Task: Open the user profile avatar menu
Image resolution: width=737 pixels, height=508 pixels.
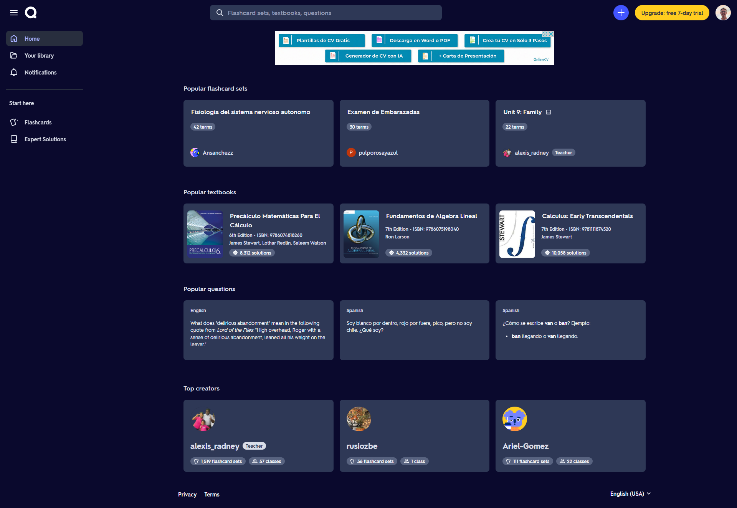Action: click(x=723, y=13)
